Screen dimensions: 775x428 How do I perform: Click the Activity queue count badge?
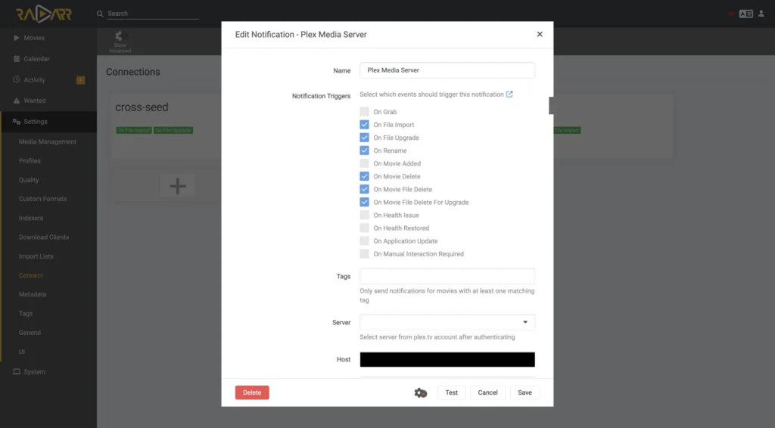80,80
